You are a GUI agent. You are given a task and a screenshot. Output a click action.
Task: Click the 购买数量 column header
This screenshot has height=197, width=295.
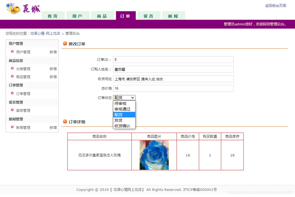[x=210, y=136]
